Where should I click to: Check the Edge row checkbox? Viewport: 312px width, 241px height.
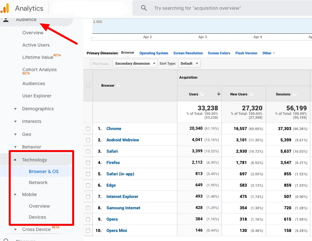[88, 185]
